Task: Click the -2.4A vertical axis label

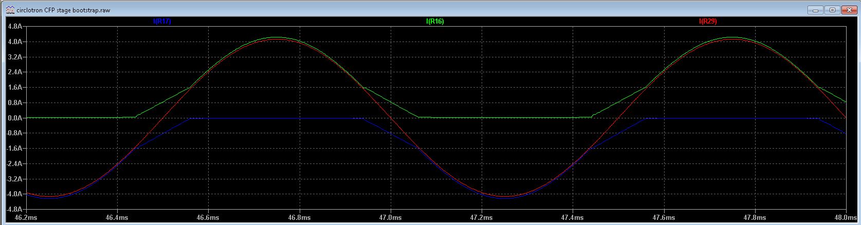Action: pos(14,164)
